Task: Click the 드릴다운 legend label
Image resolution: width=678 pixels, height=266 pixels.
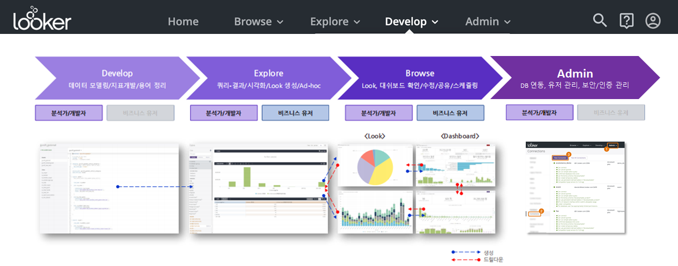Action: [493, 260]
